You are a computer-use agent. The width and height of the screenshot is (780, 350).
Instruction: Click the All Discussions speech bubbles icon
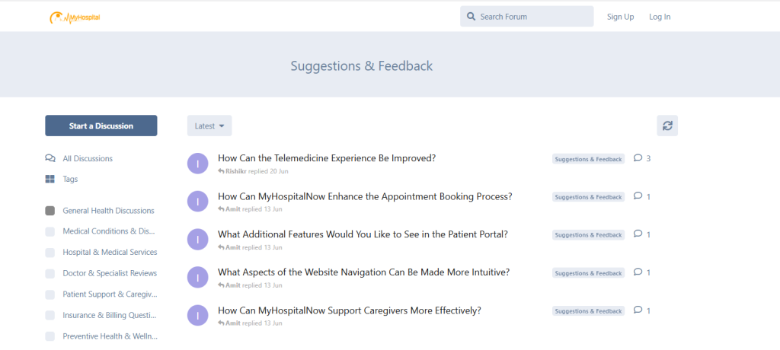tap(50, 158)
